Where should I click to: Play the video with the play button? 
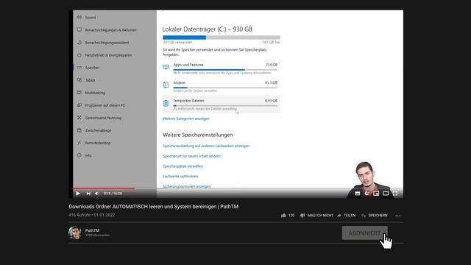click(78, 194)
